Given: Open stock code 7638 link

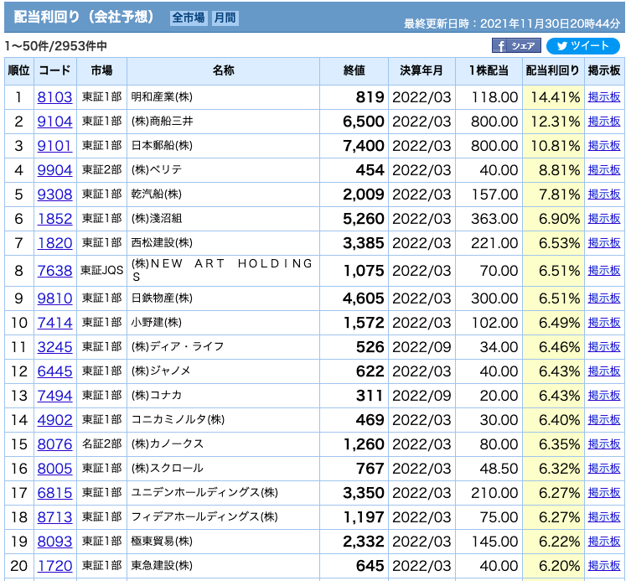Looking at the screenshot, I should 54,271.
